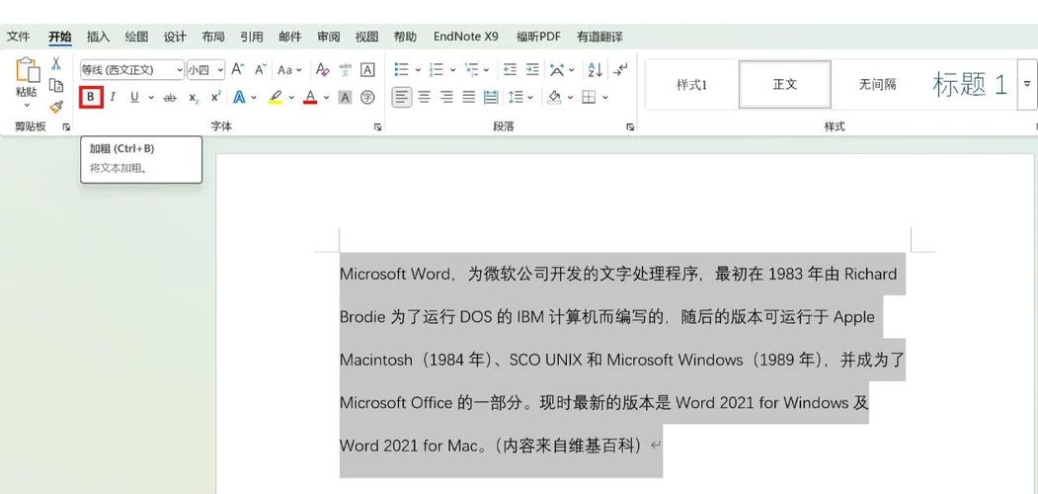Switch to the 引用 (References) tab
Screen dimensions: 1038x494
tap(252, 37)
